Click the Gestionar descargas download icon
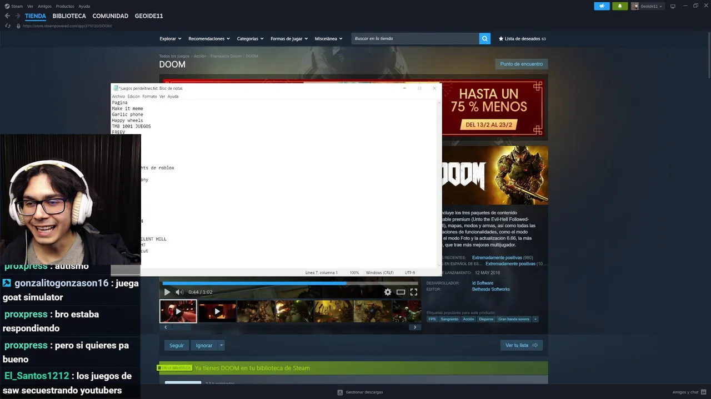 (340, 392)
